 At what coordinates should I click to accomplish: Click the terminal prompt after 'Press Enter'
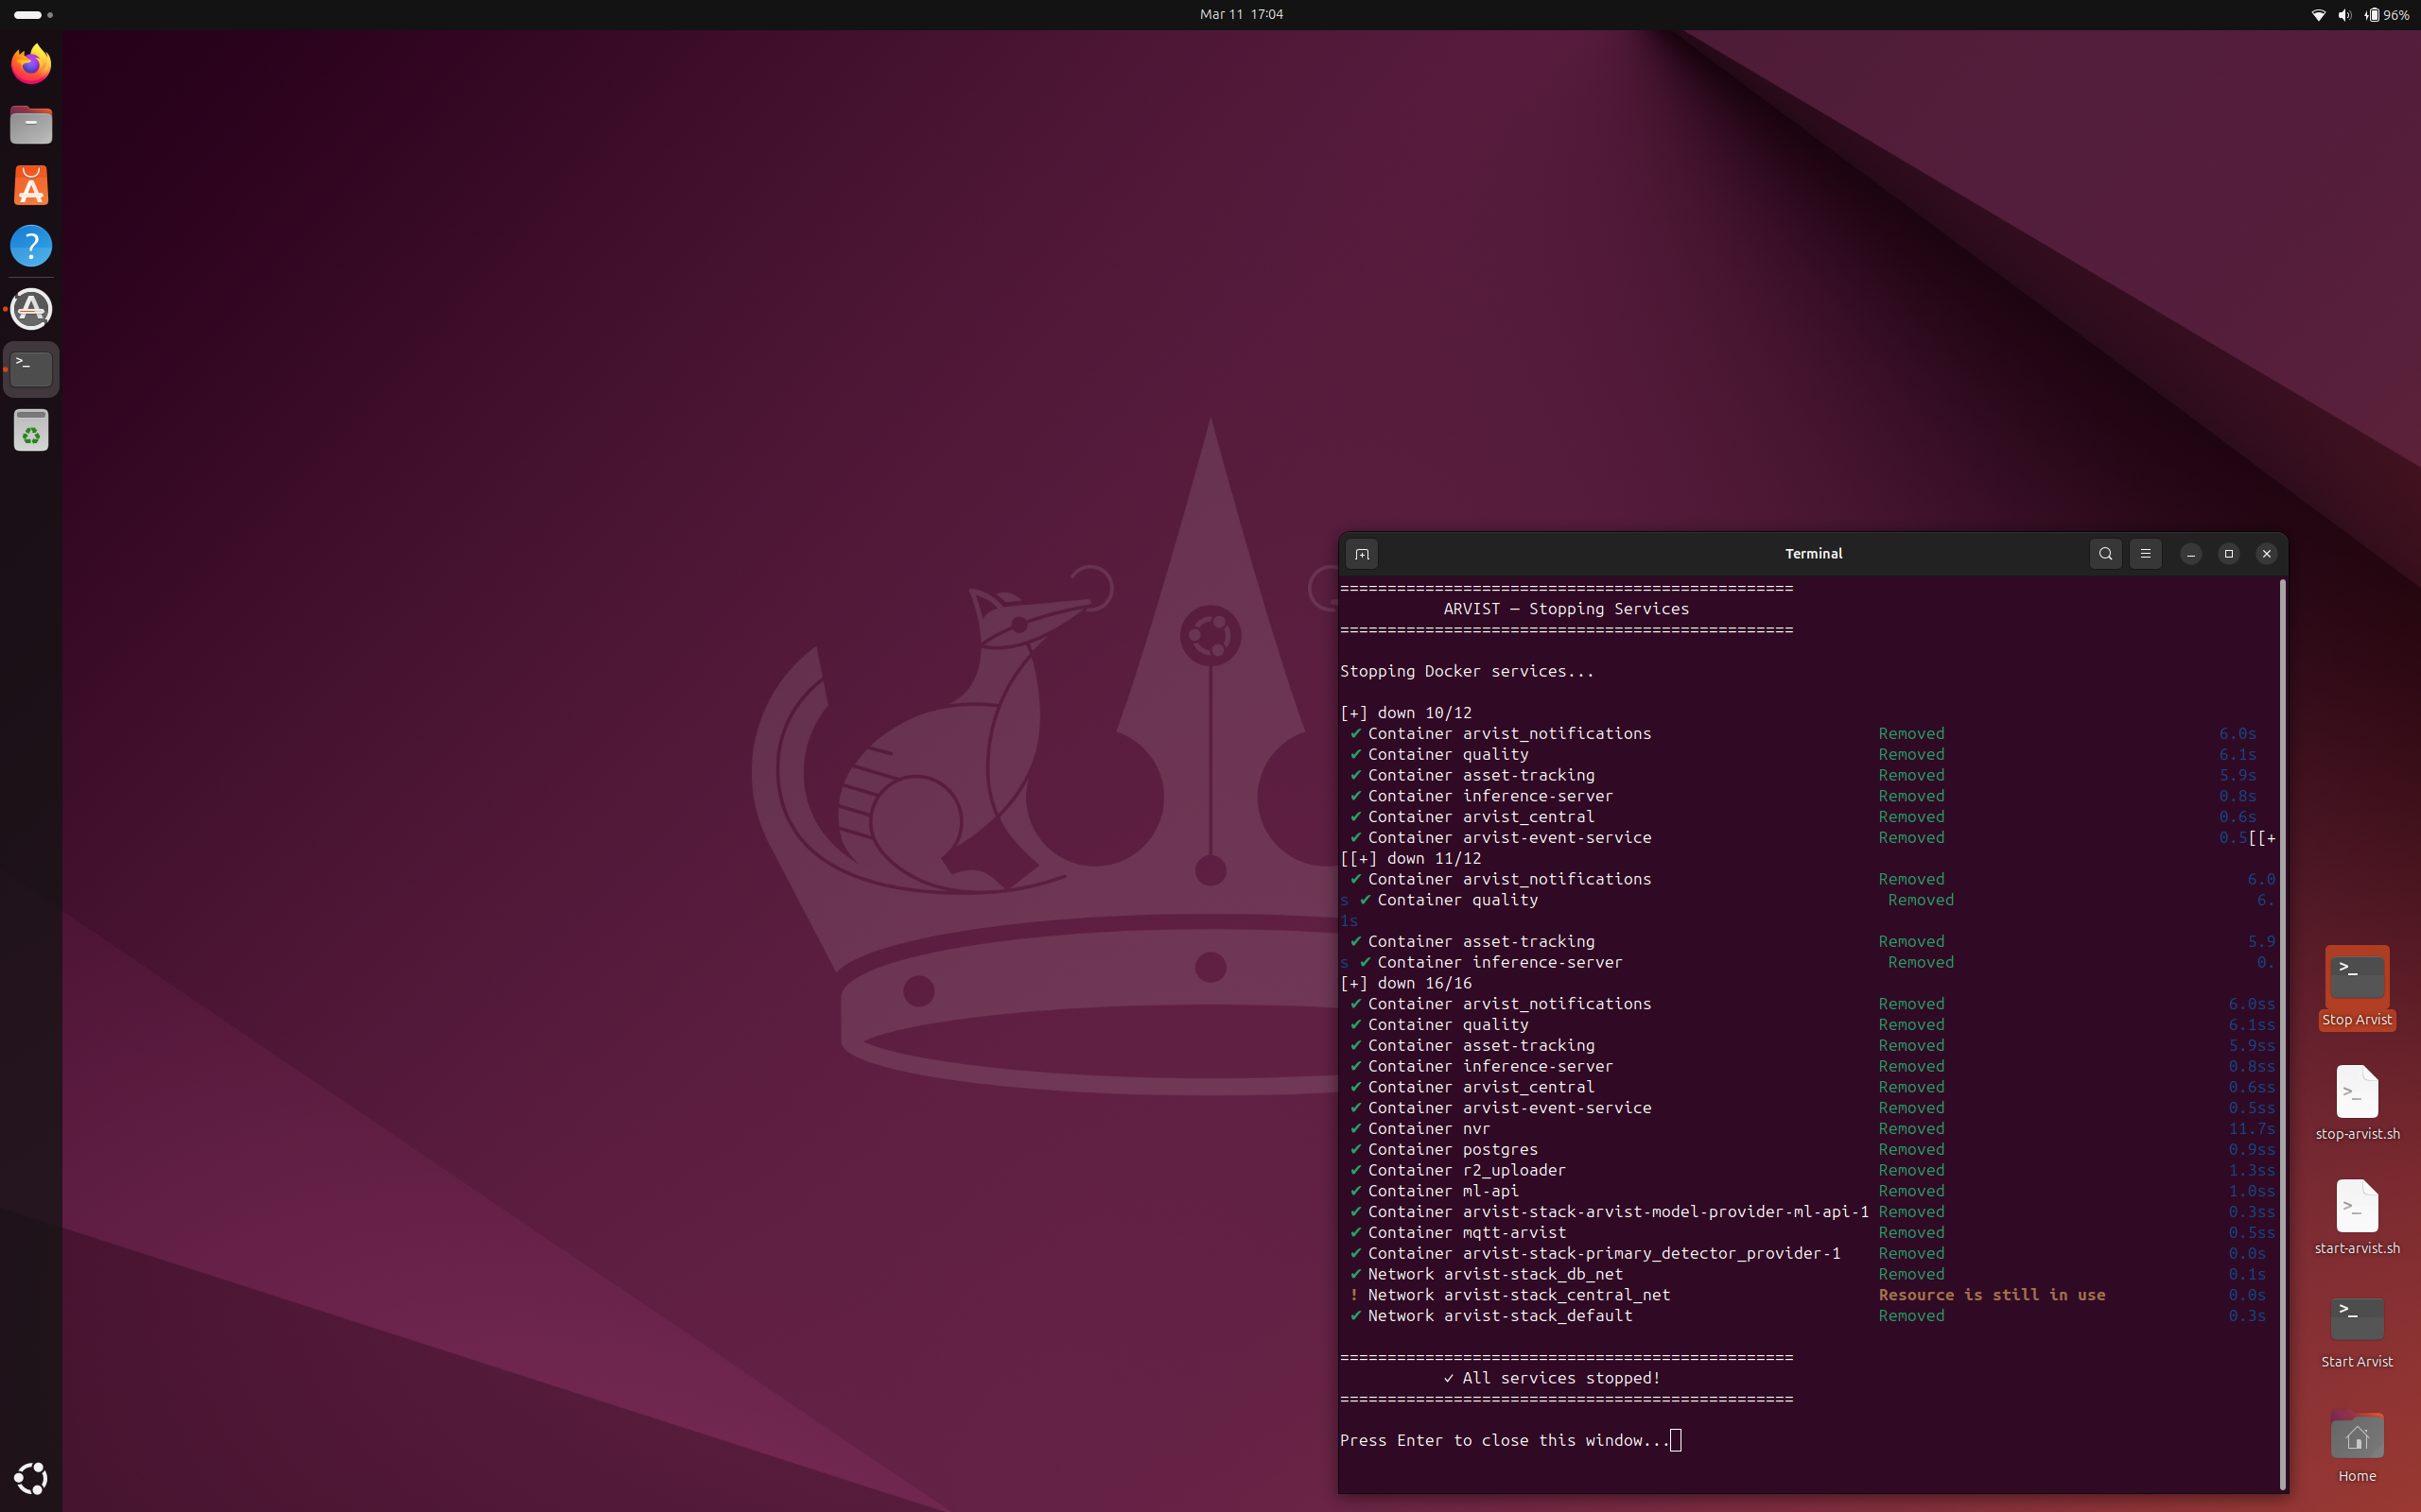(x=1674, y=1440)
